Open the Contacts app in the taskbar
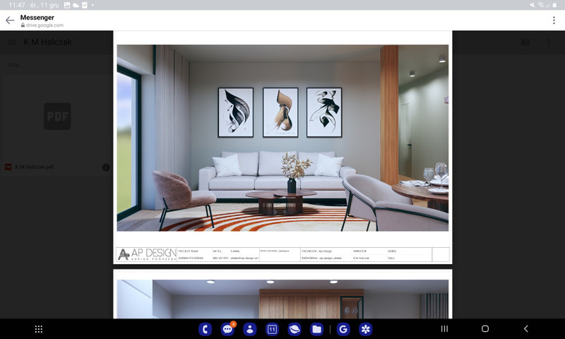565x339 pixels. click(250, 329)
